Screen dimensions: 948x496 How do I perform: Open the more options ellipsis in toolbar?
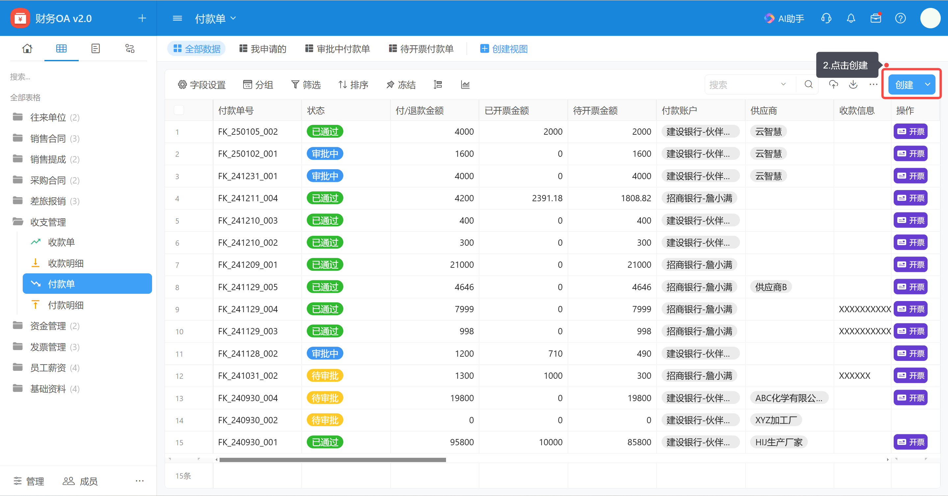(x=873, y=85)
